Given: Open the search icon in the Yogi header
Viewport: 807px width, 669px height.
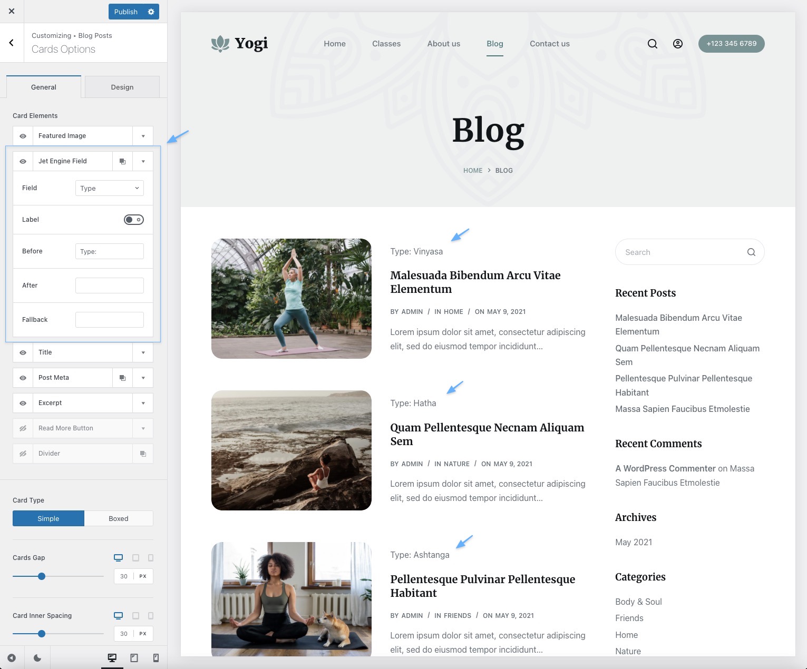Looking at the screenshot, I should (652, 44).
